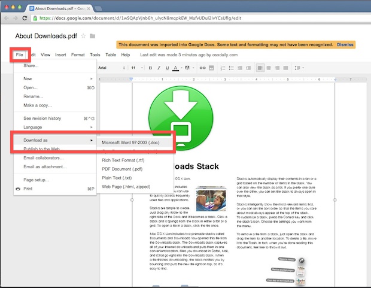Choose Share... in File menu
Image resolution: width=371 pixels, height=288 pixels.
tap(55, 66)
